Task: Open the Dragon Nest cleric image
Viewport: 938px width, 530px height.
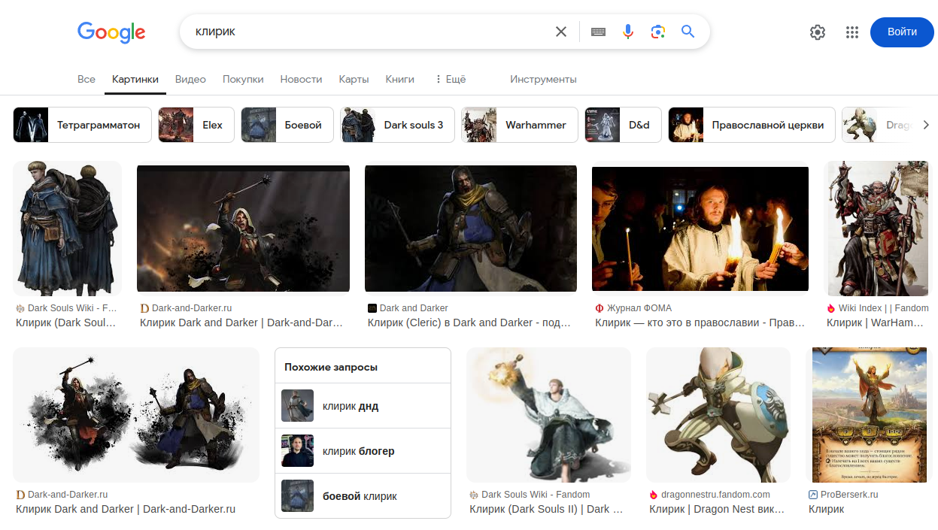Action: click(x=718, y=415)
